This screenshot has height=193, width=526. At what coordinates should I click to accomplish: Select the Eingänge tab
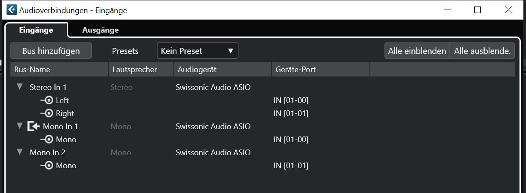pos(36,30)
